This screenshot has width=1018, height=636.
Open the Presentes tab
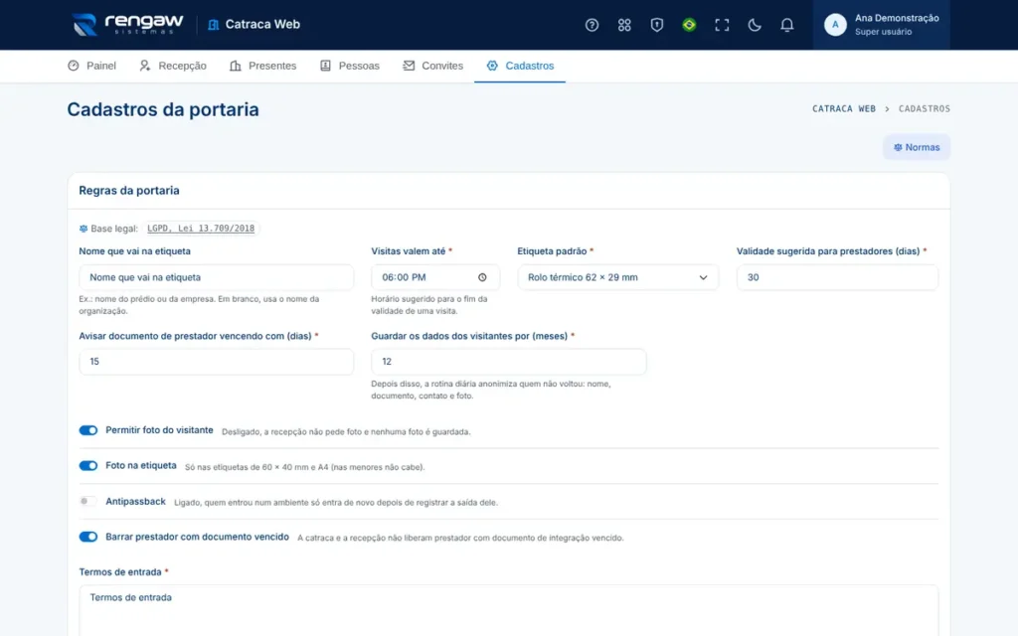click(262, 66)
